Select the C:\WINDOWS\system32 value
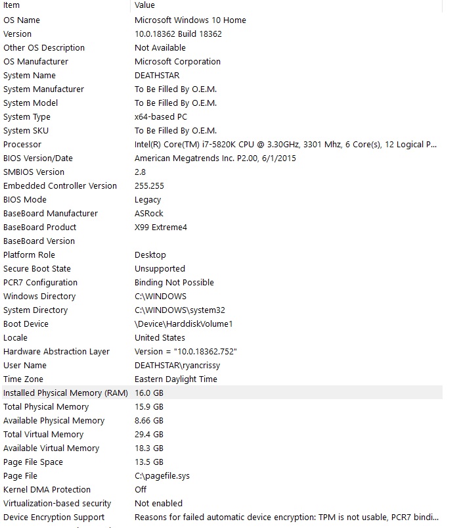The image size is (459, 528). (180, 310)
